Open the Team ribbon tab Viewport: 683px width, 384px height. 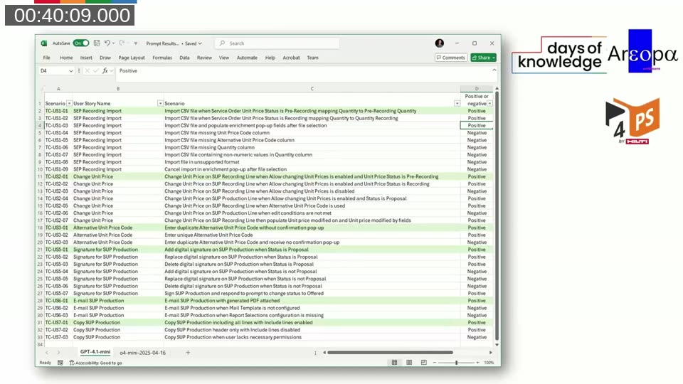tap(313, 58)
